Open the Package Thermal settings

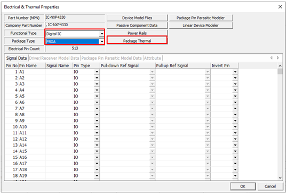point(137,41)
